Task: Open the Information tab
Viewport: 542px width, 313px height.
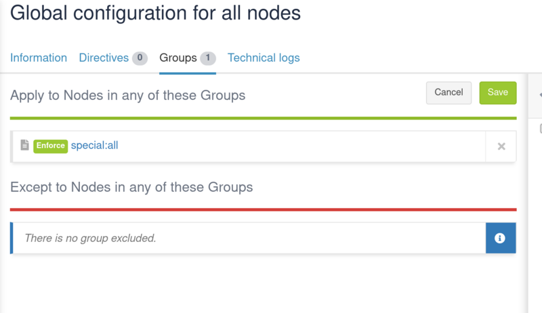Action: point(39,57)
